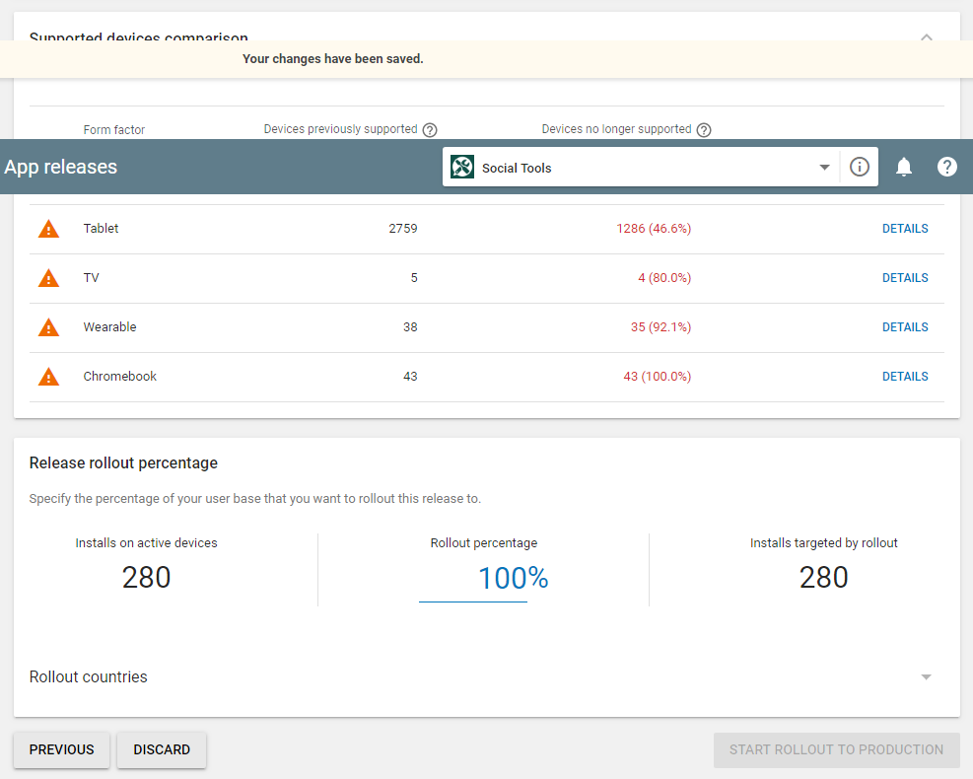973x779 pixels.
Task: Show help for Devices no longer supported
Action: 704,130
